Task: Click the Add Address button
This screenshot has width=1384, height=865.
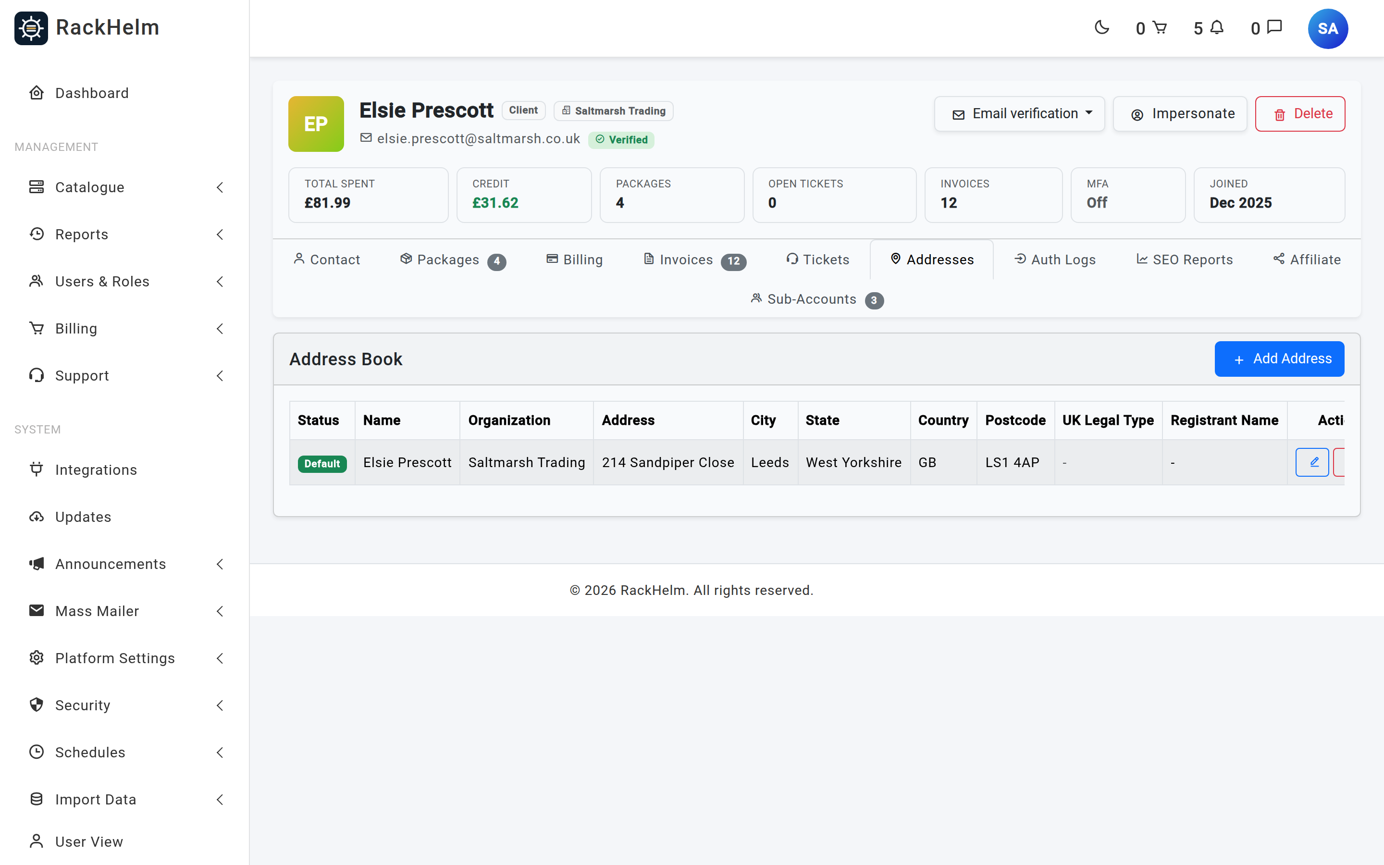Action: pos(1279,358)
